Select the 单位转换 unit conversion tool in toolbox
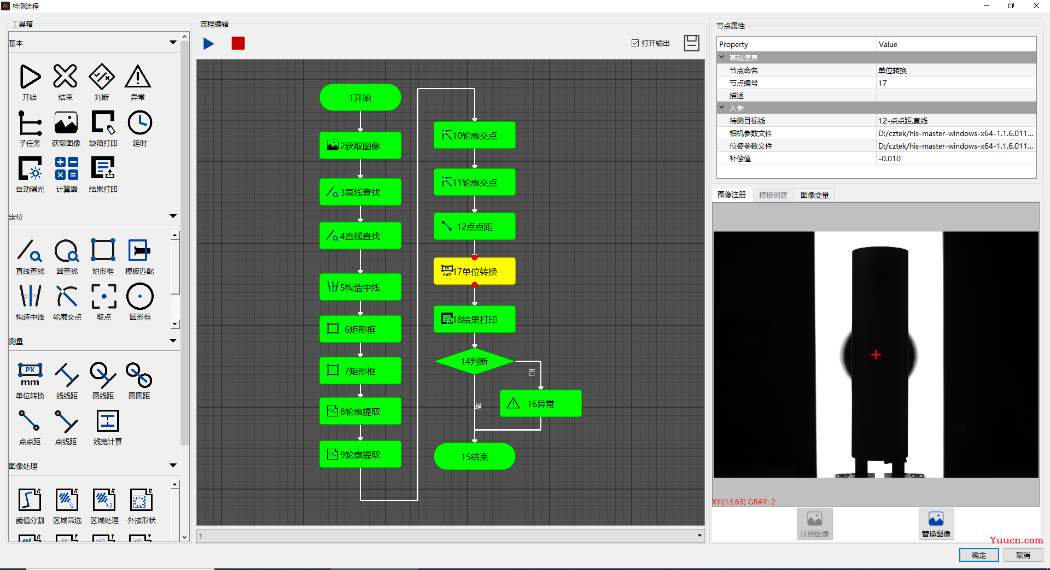This screenshot has width=1050, height=570. [x=30, y=375]
